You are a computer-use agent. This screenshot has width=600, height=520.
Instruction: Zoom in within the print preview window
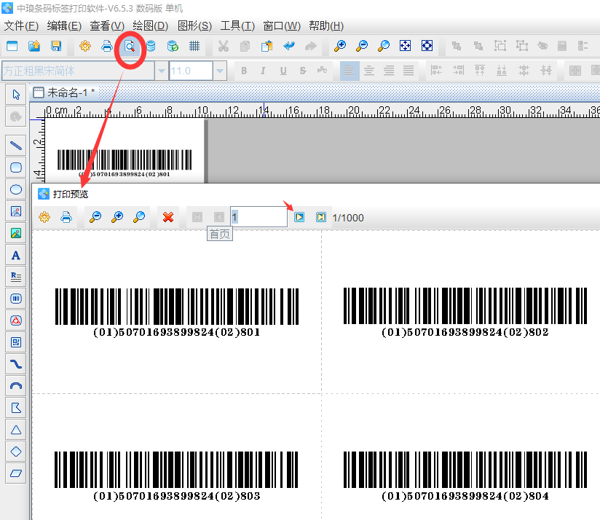pyautogui.click(x=117, y=217)
